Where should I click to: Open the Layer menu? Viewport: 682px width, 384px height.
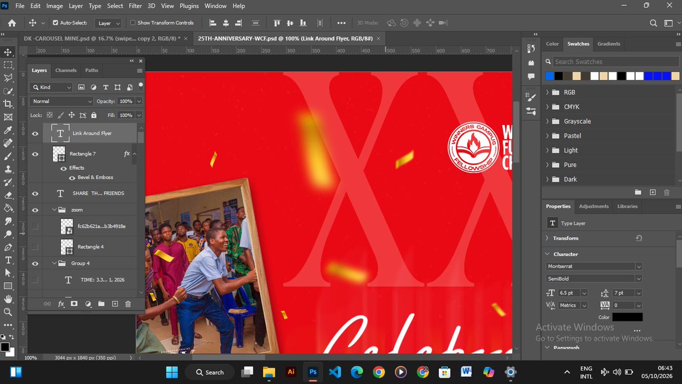76,6
